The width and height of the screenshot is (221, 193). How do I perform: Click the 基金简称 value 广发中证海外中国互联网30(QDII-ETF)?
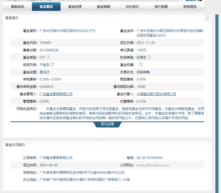[x=68, y=31]
